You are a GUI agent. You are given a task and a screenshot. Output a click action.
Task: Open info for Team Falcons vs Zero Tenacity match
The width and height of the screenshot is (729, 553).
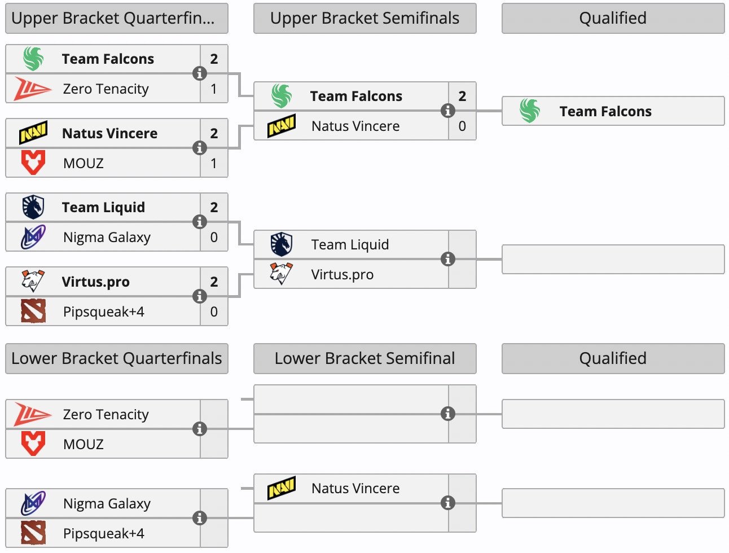199,73
